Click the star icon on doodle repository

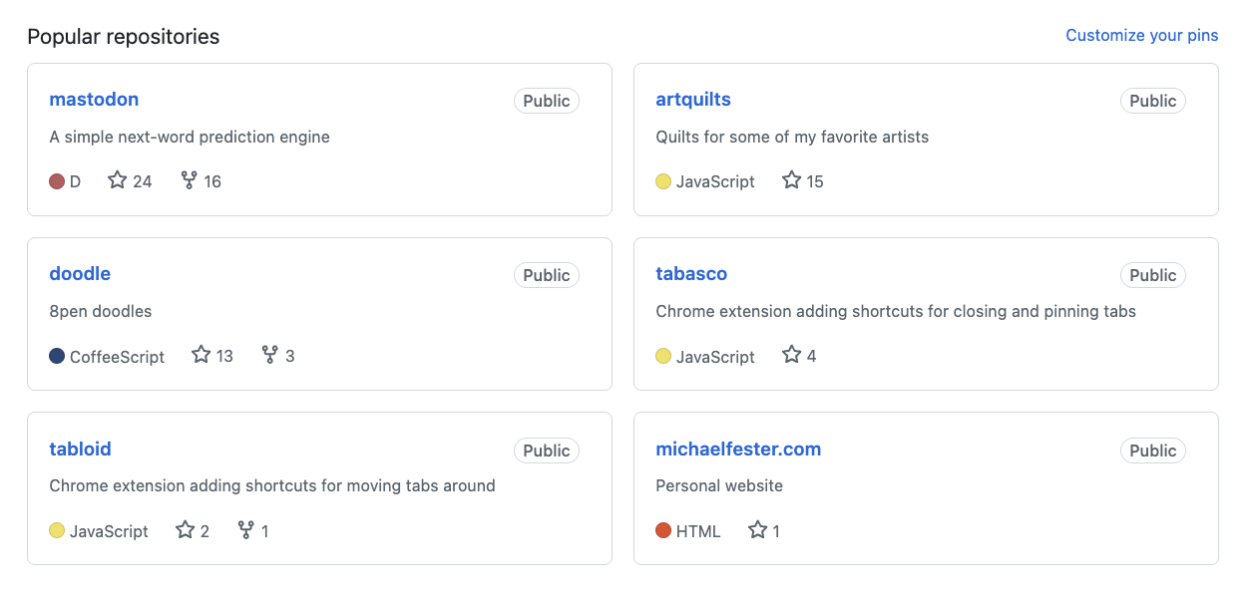pos(202,355)
